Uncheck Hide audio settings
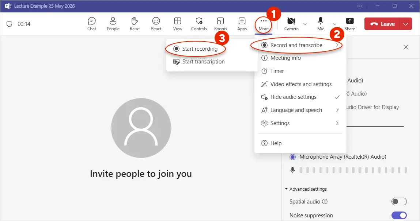 (300, 97)
